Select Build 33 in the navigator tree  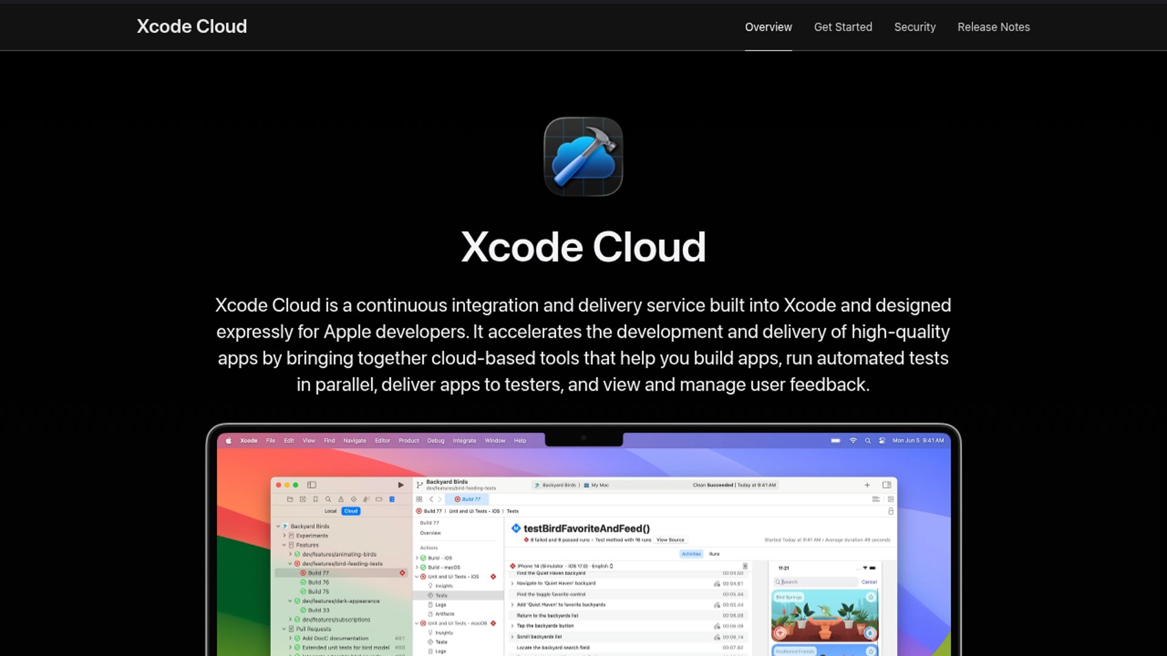click(x=318, y=610)
